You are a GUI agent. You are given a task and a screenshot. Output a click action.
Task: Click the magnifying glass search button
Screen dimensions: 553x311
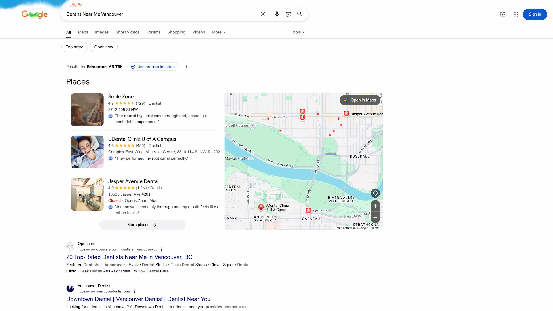pos(300,14)
